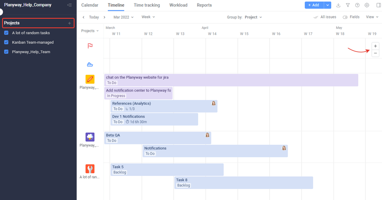The image size is (382, 200).
Task: Switch to the Timeline tab
Action: (x=116, y=5)
